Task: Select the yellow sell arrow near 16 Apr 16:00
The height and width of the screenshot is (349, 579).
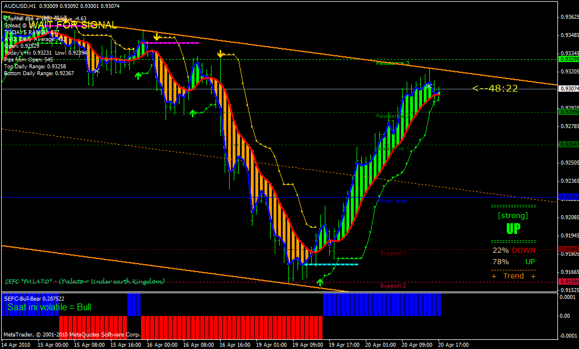Action: 221,54
